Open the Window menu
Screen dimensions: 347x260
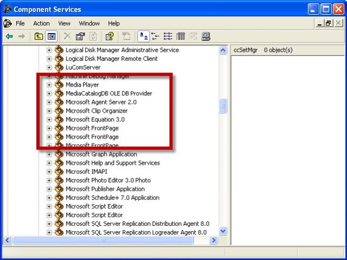89,23
